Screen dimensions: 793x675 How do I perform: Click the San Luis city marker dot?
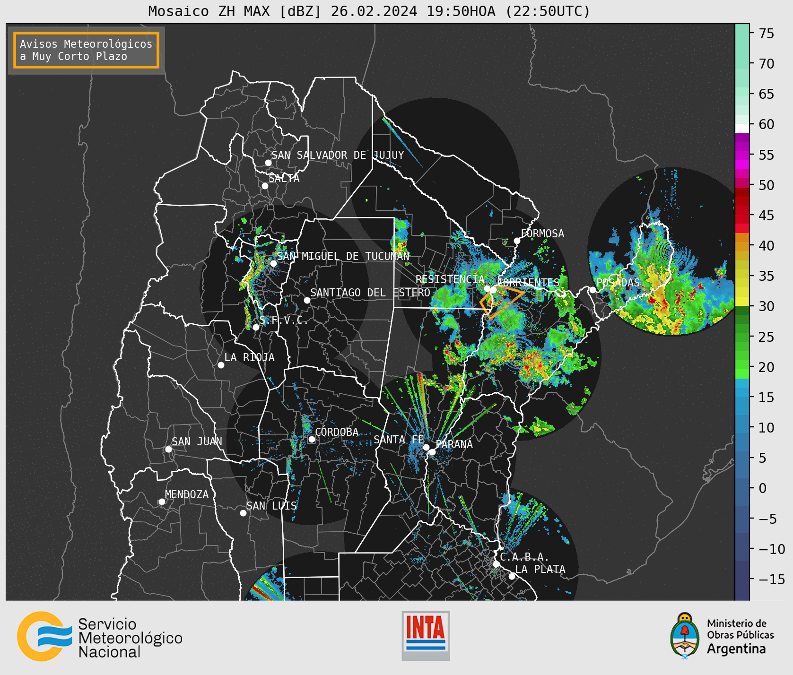[x=243, y=513]
